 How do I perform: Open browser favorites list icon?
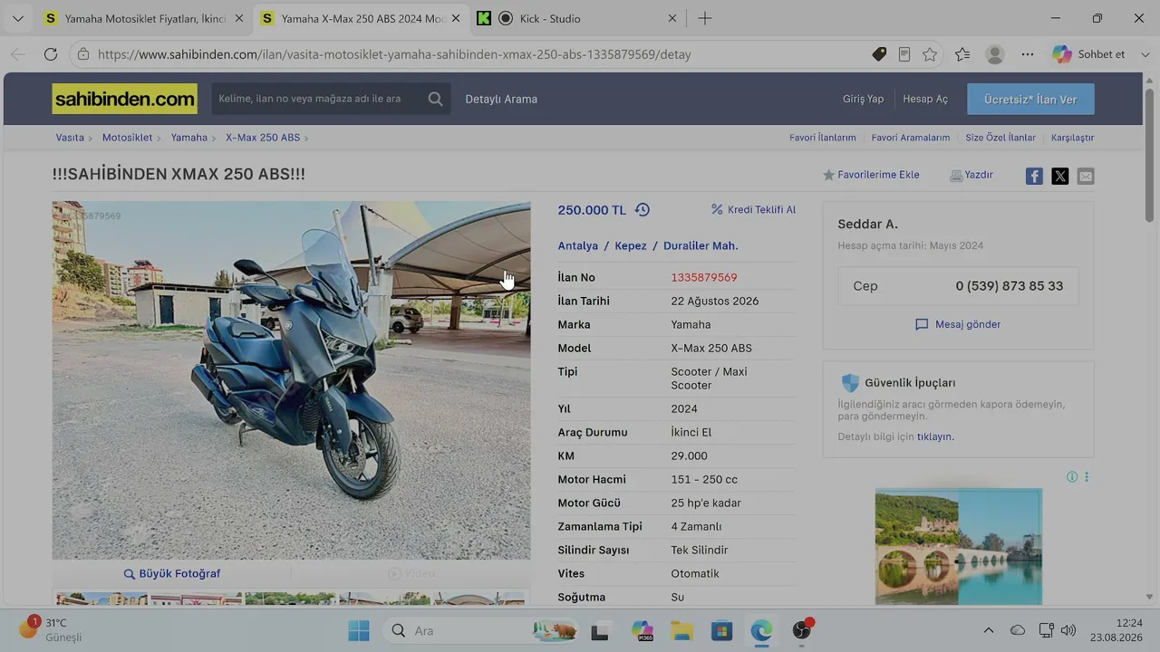(x=962, y=54)
